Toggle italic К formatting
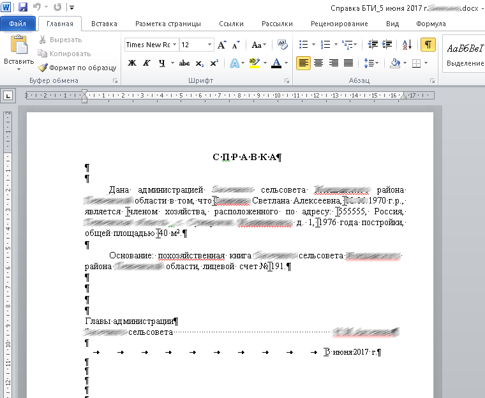 point(147,63)
